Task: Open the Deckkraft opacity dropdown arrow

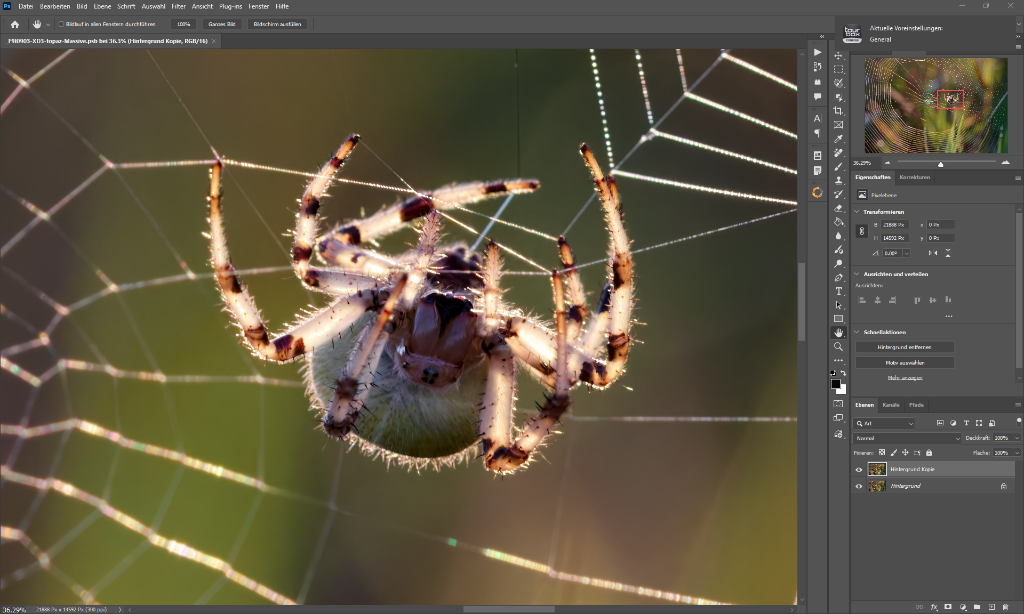Action: 1017,438
